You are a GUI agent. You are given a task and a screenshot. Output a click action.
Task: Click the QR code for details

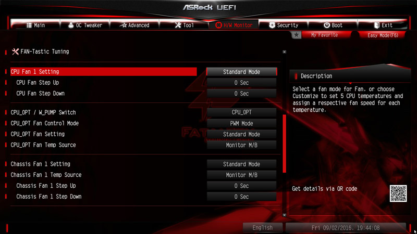click(398, 193)
